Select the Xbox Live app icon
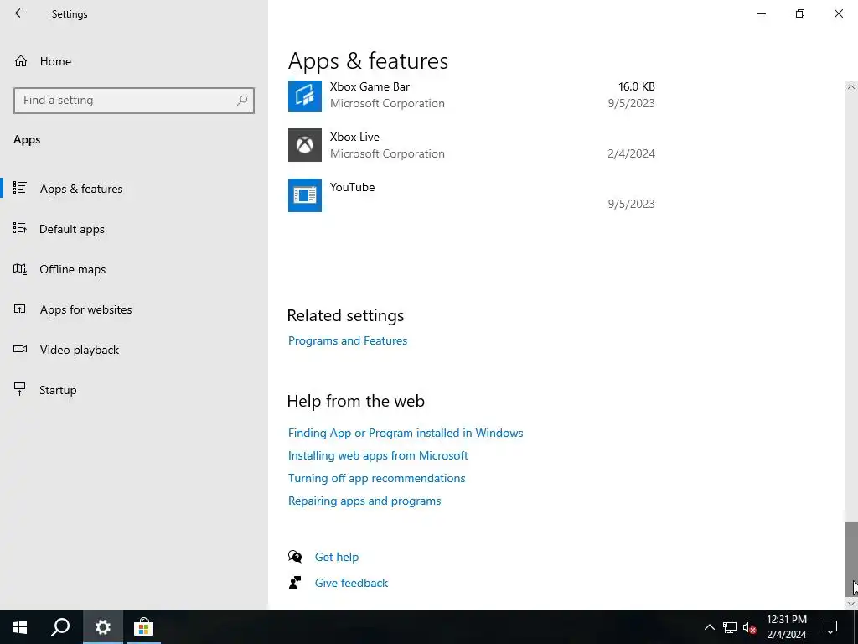This screenshot has height=644, width=858. click(305, 145)
